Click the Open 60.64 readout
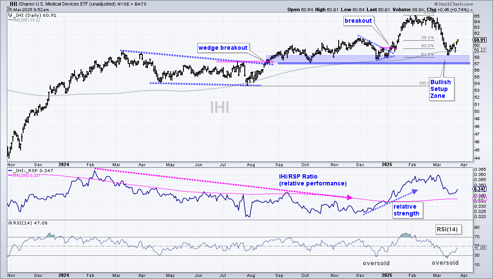Screen dimensions: 493x279 [x=300, y=9]
